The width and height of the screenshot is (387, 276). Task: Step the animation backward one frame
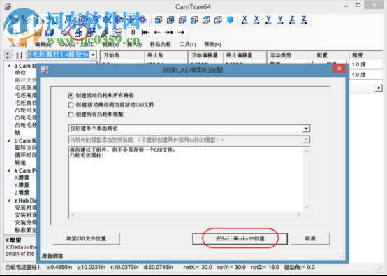[x=157, y=32]
